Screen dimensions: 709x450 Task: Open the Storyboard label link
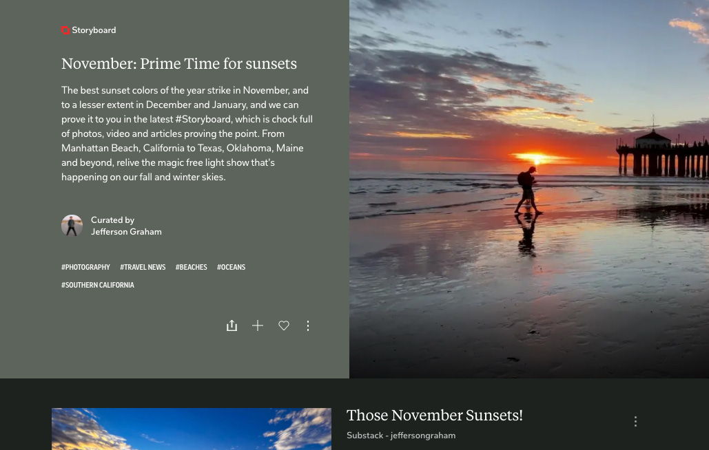tap(94, 30)
